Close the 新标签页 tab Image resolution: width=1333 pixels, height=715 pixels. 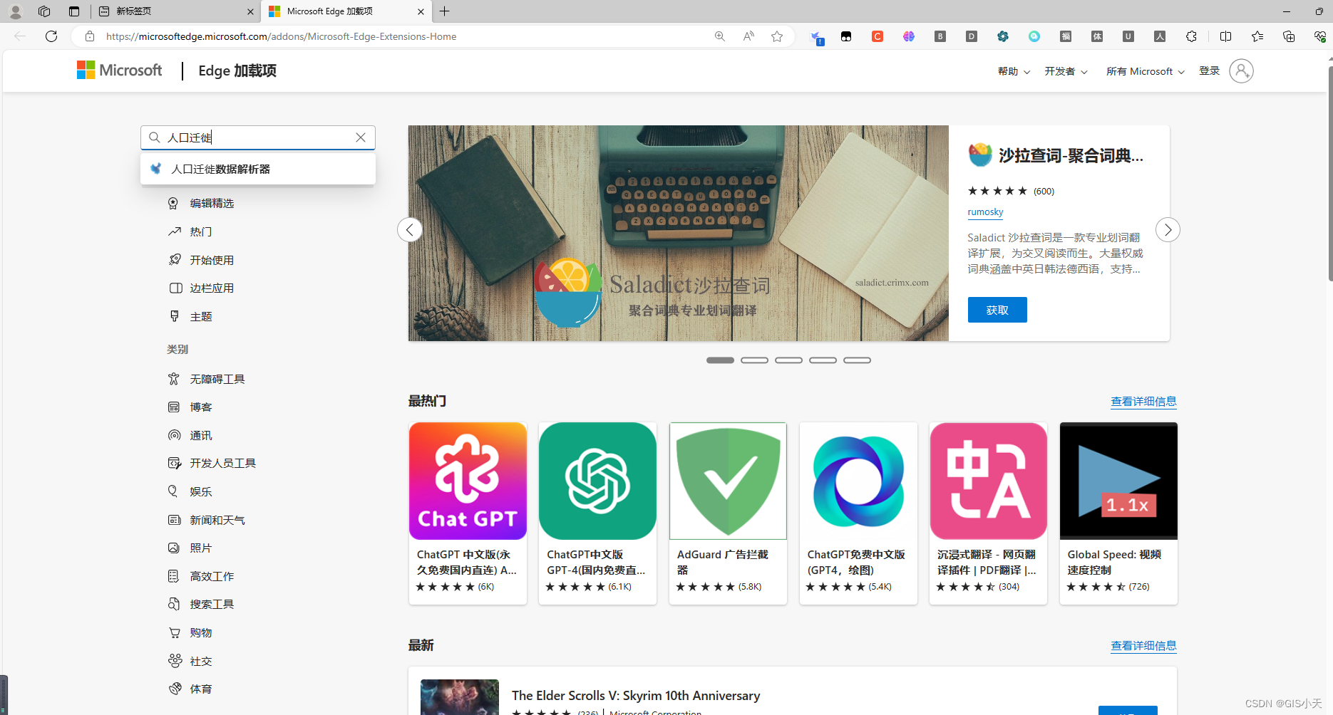click(250, 11)
